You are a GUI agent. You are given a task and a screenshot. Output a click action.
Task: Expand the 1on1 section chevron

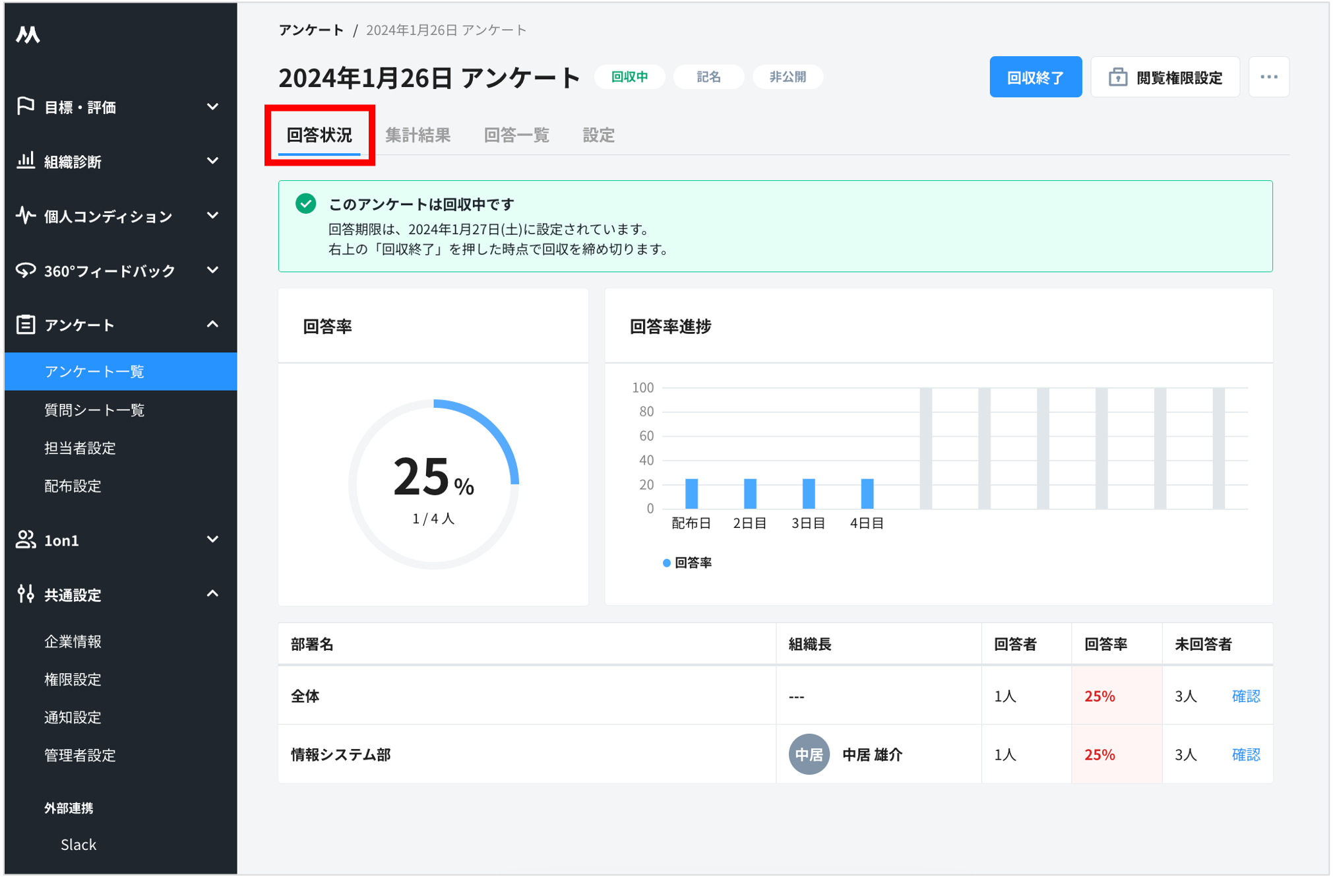coord(212,540)
